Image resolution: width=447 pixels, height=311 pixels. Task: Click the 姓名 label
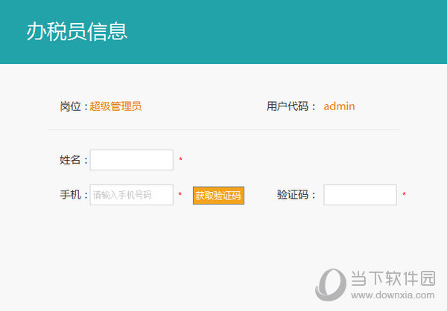point(73,160)
